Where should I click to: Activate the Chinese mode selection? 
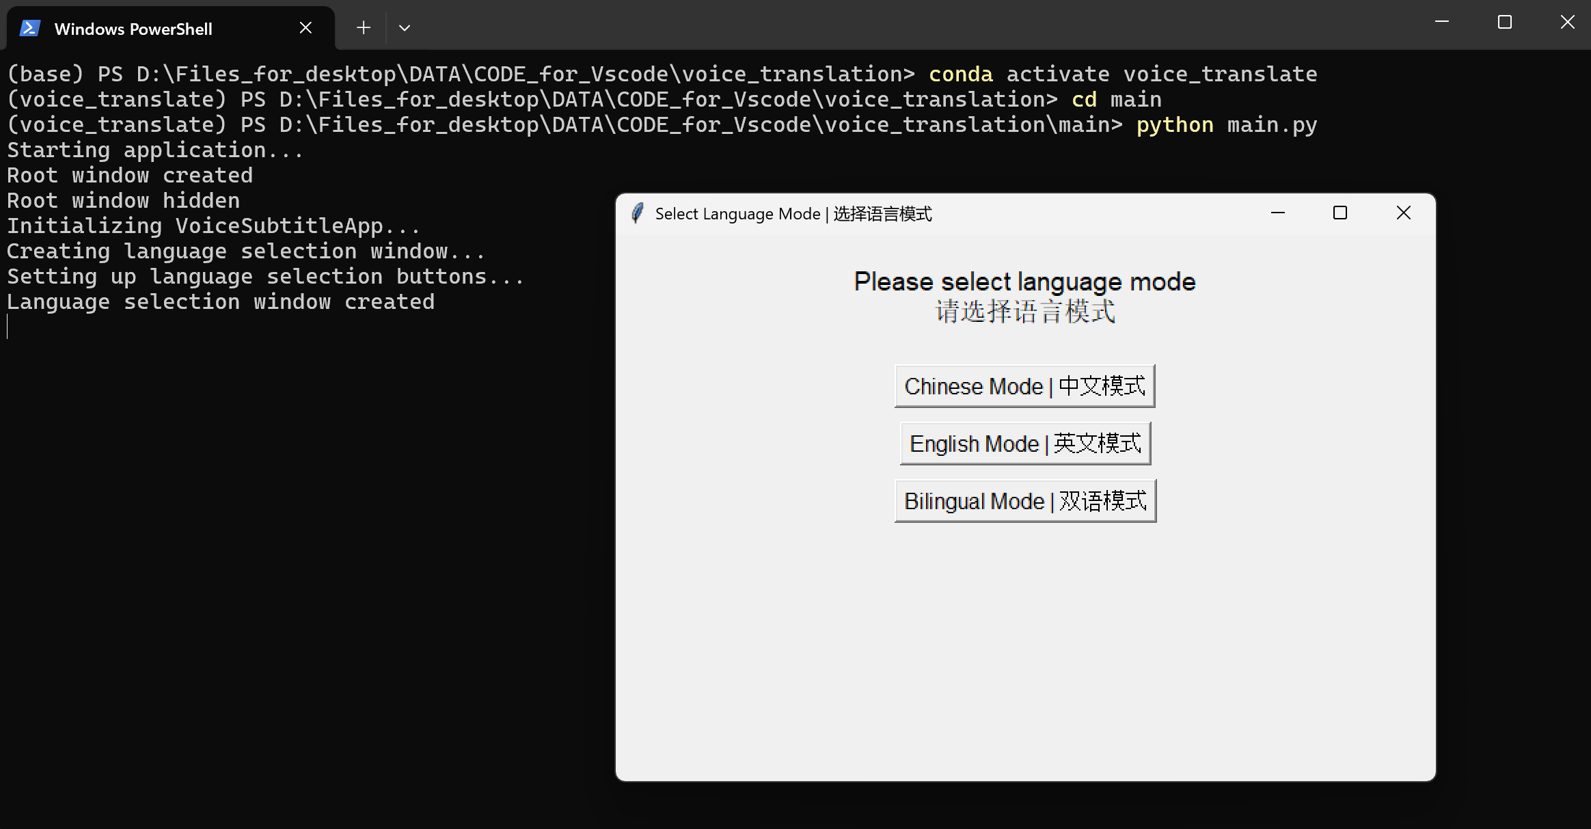click(x=1024, y=385)
